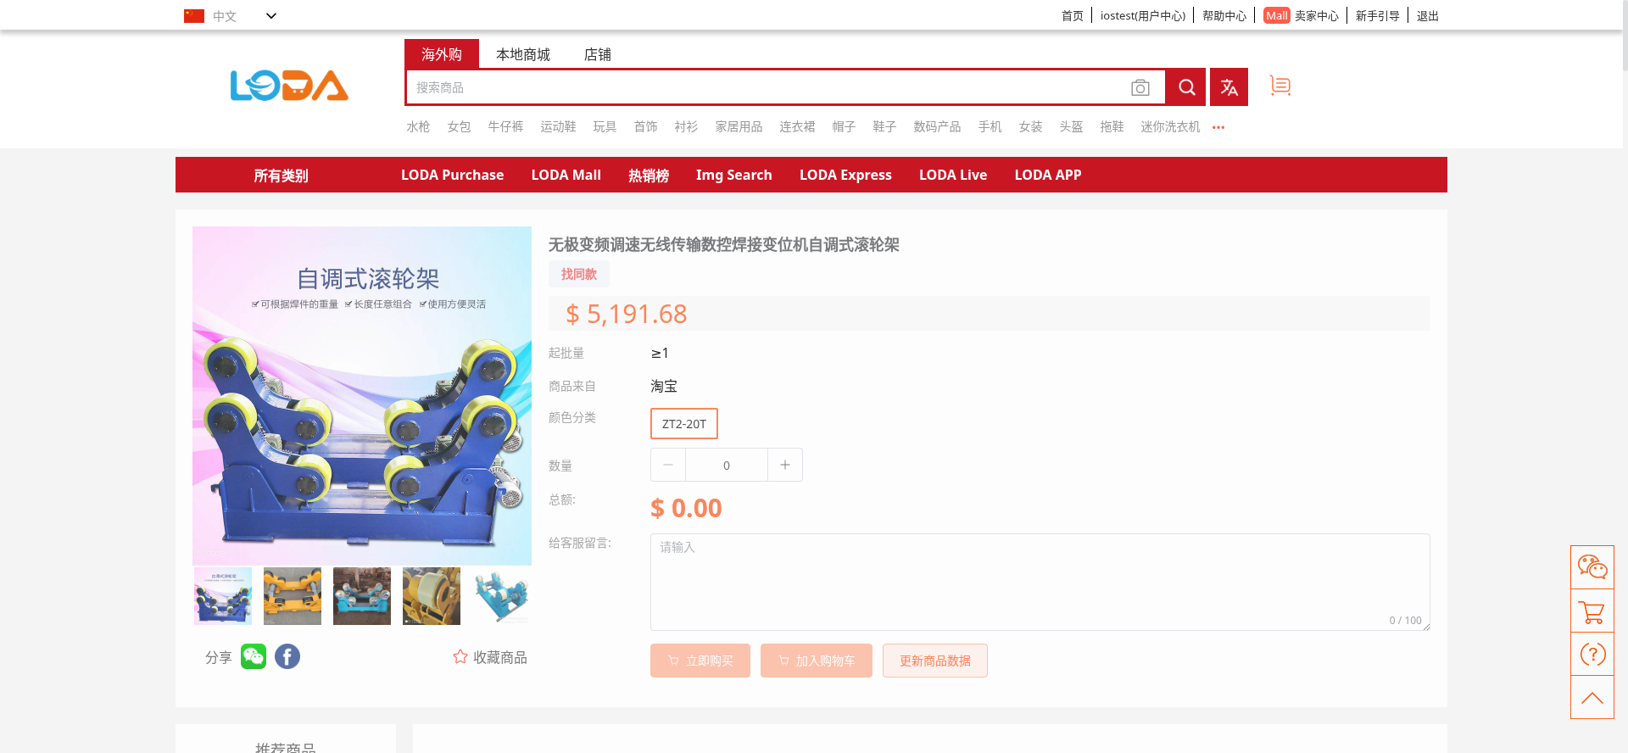Viewport: 1628px width, 753px height.
Task: Click the 更新商品数据 button
Action: [934, 661]
